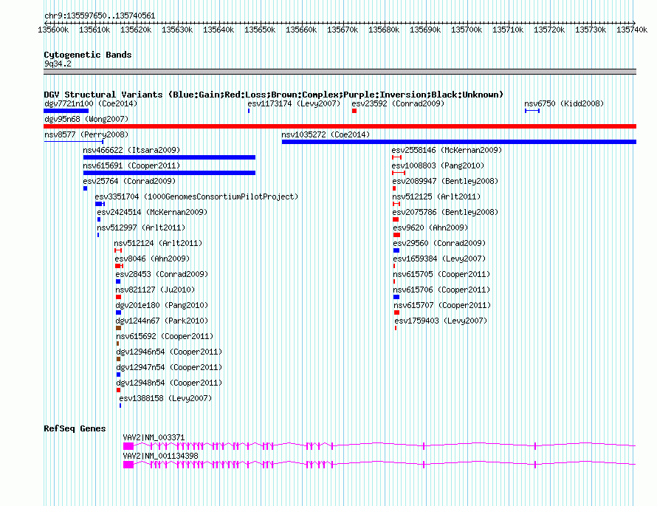657x506 pixels.
Task: Select the nsv466622 (Itsara2009) blue bar
Action: click(169, 157)
